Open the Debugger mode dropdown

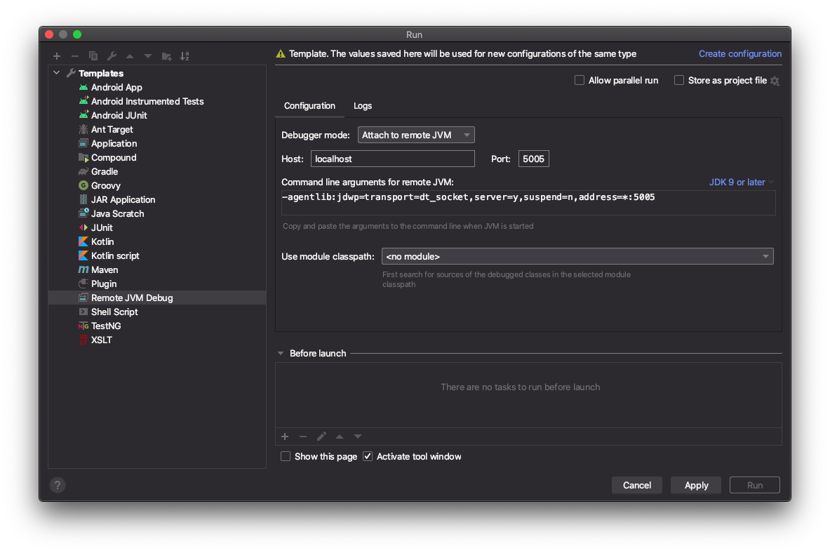[x=416, y=134]
